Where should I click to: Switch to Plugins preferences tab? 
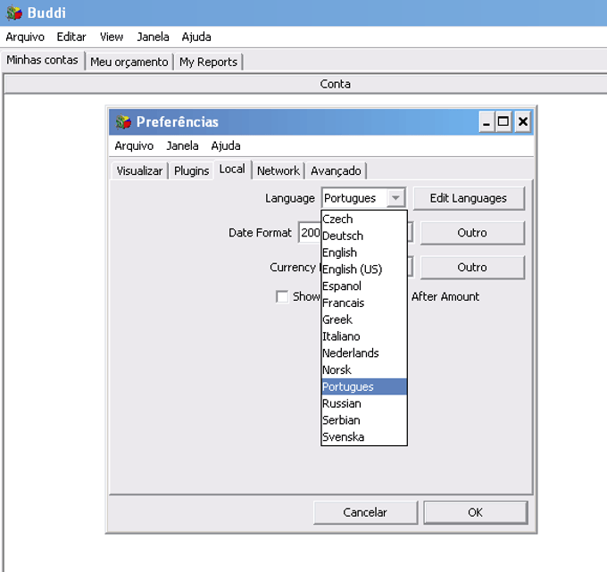[x=191, y=170]
